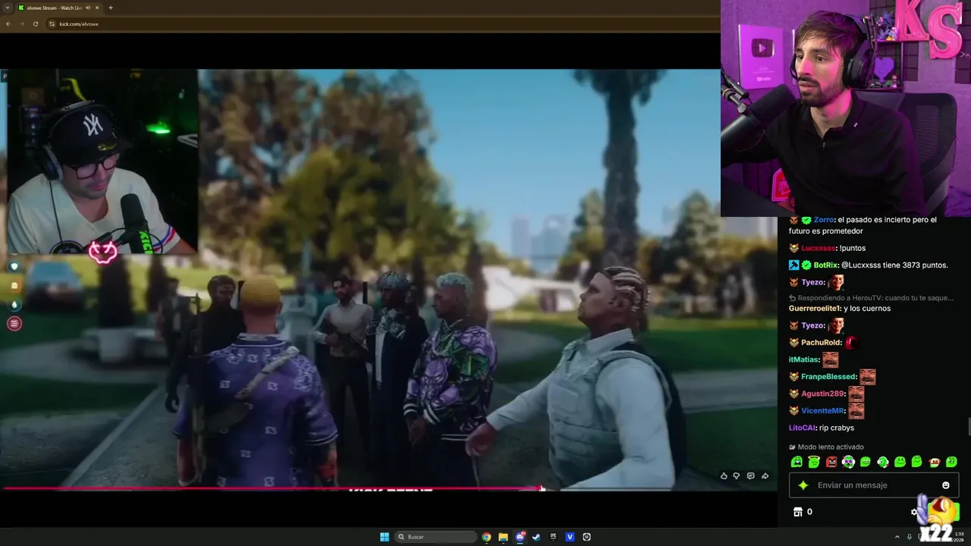Screen dimensions: 971x546
Task: Seek using the red video progress bar
Action: [x=273, y=488]
